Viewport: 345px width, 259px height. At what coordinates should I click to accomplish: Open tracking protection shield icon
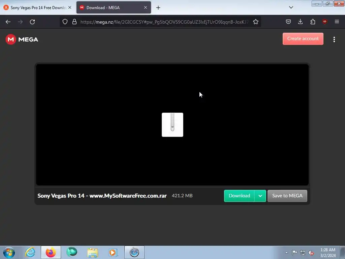[x=65, y=22]
